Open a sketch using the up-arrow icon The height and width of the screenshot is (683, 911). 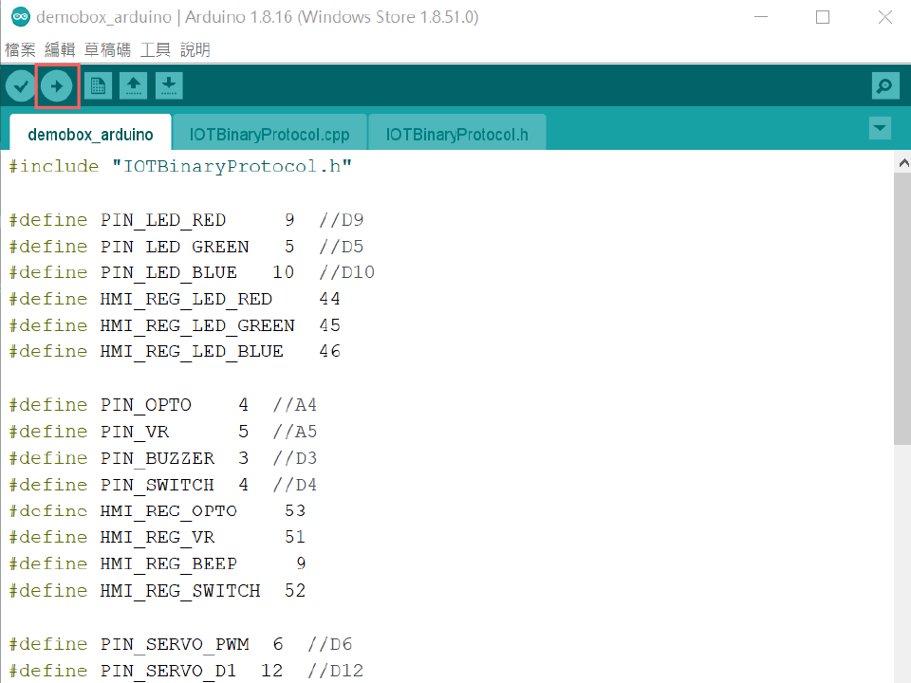tap(133, 86)
